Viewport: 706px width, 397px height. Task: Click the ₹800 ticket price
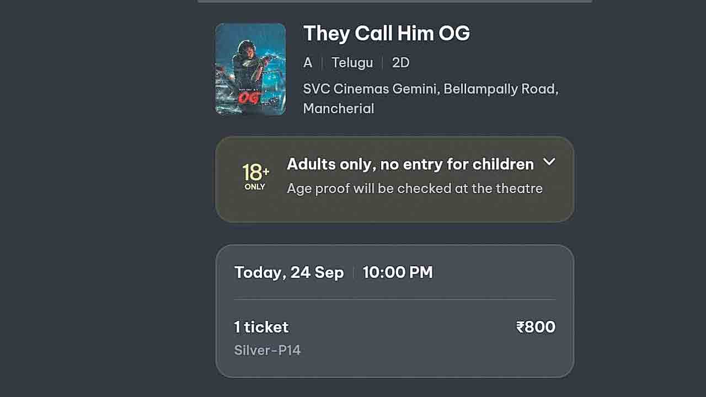536,327
